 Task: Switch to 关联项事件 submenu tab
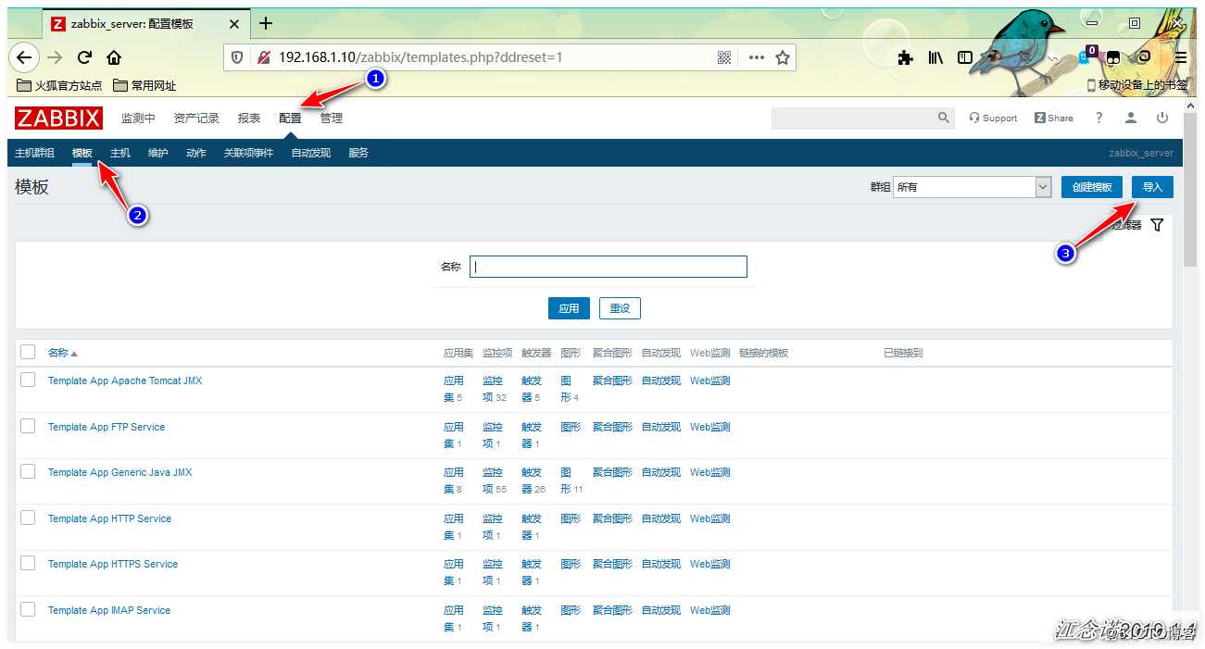248,153
